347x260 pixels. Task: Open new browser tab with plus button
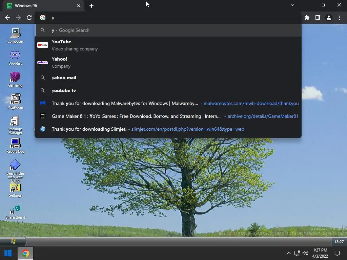pyautogui.click(x=91, y=6)
